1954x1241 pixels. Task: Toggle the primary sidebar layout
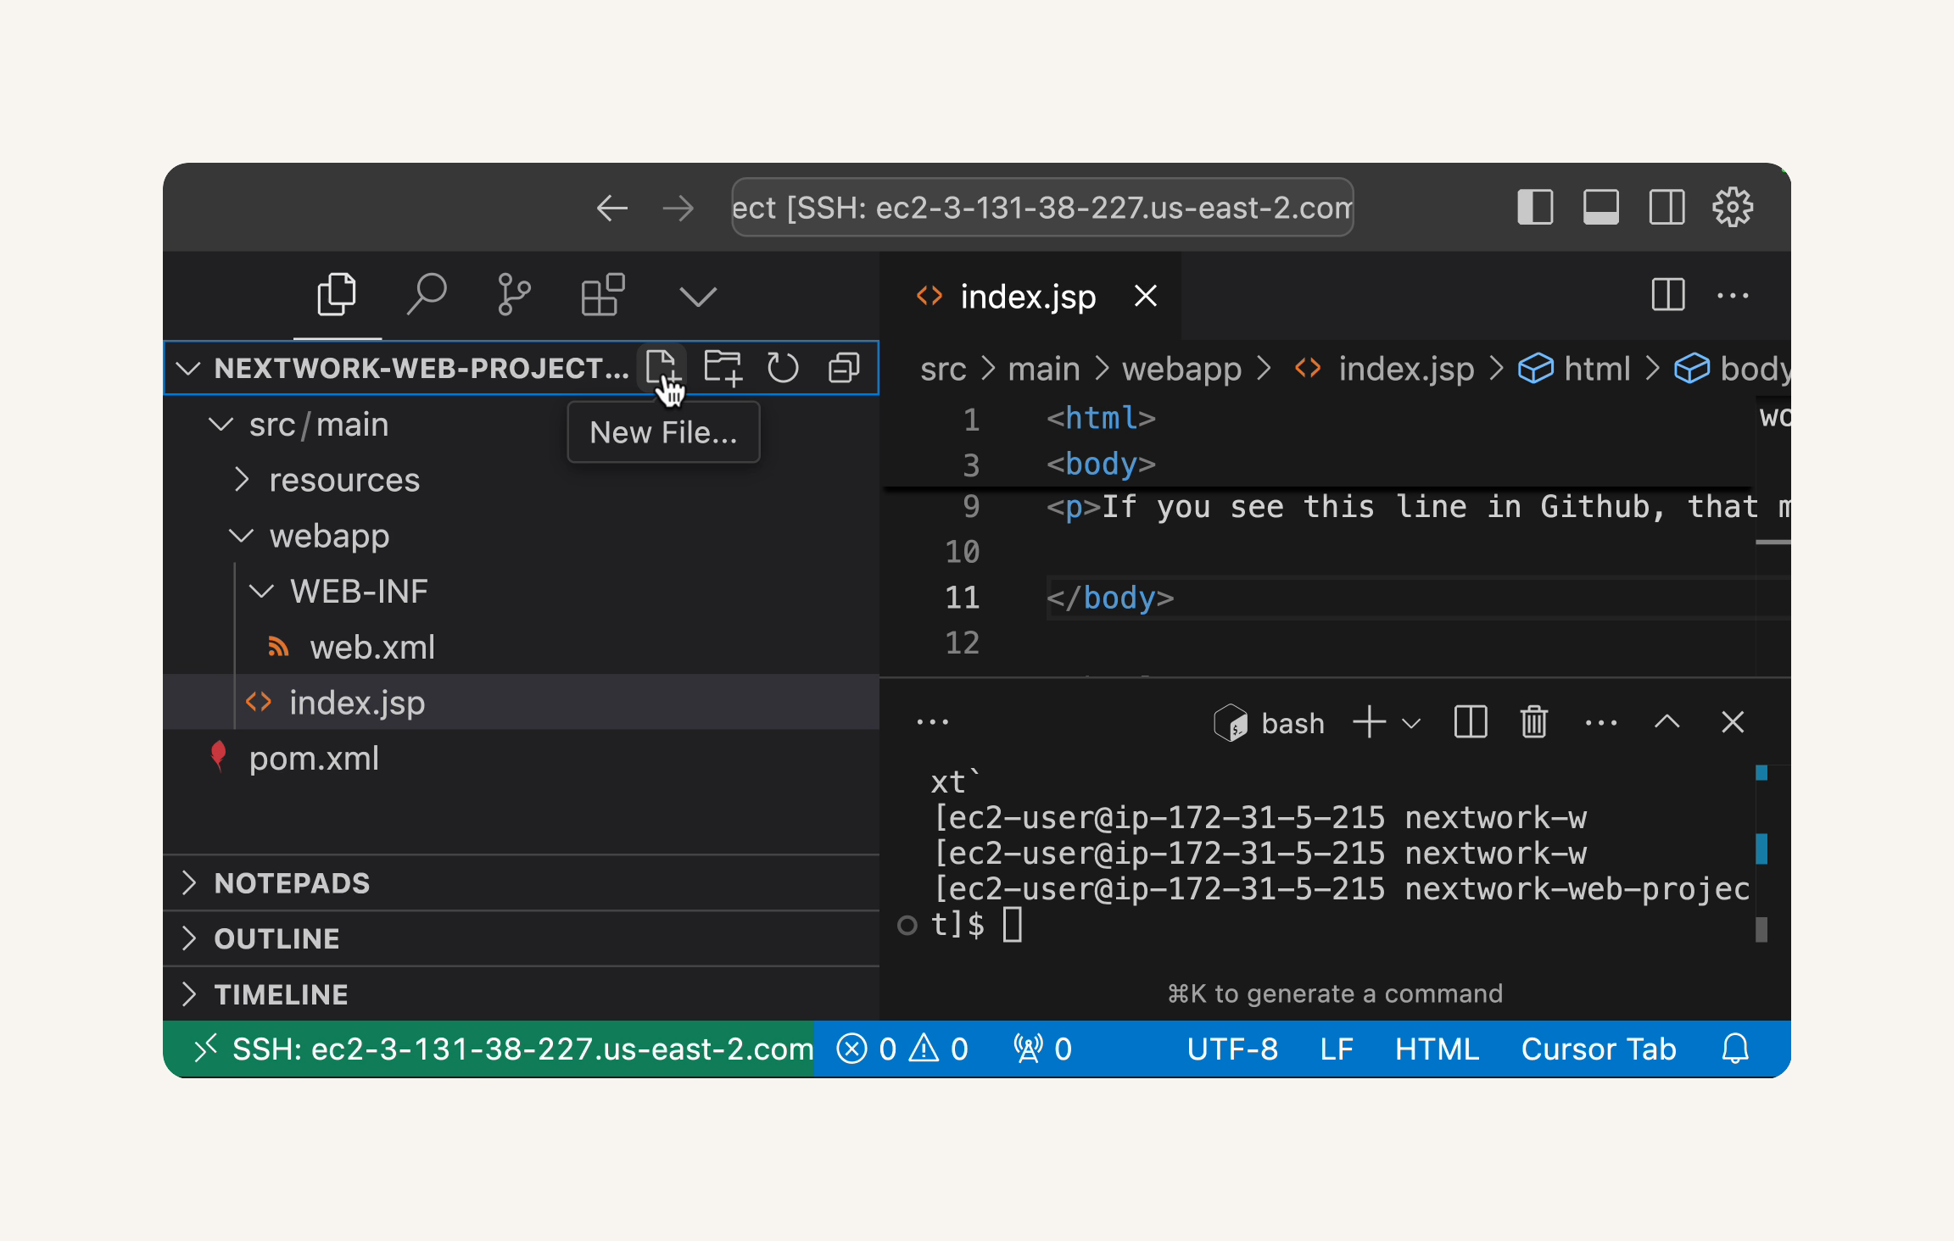coord(1535,207)
